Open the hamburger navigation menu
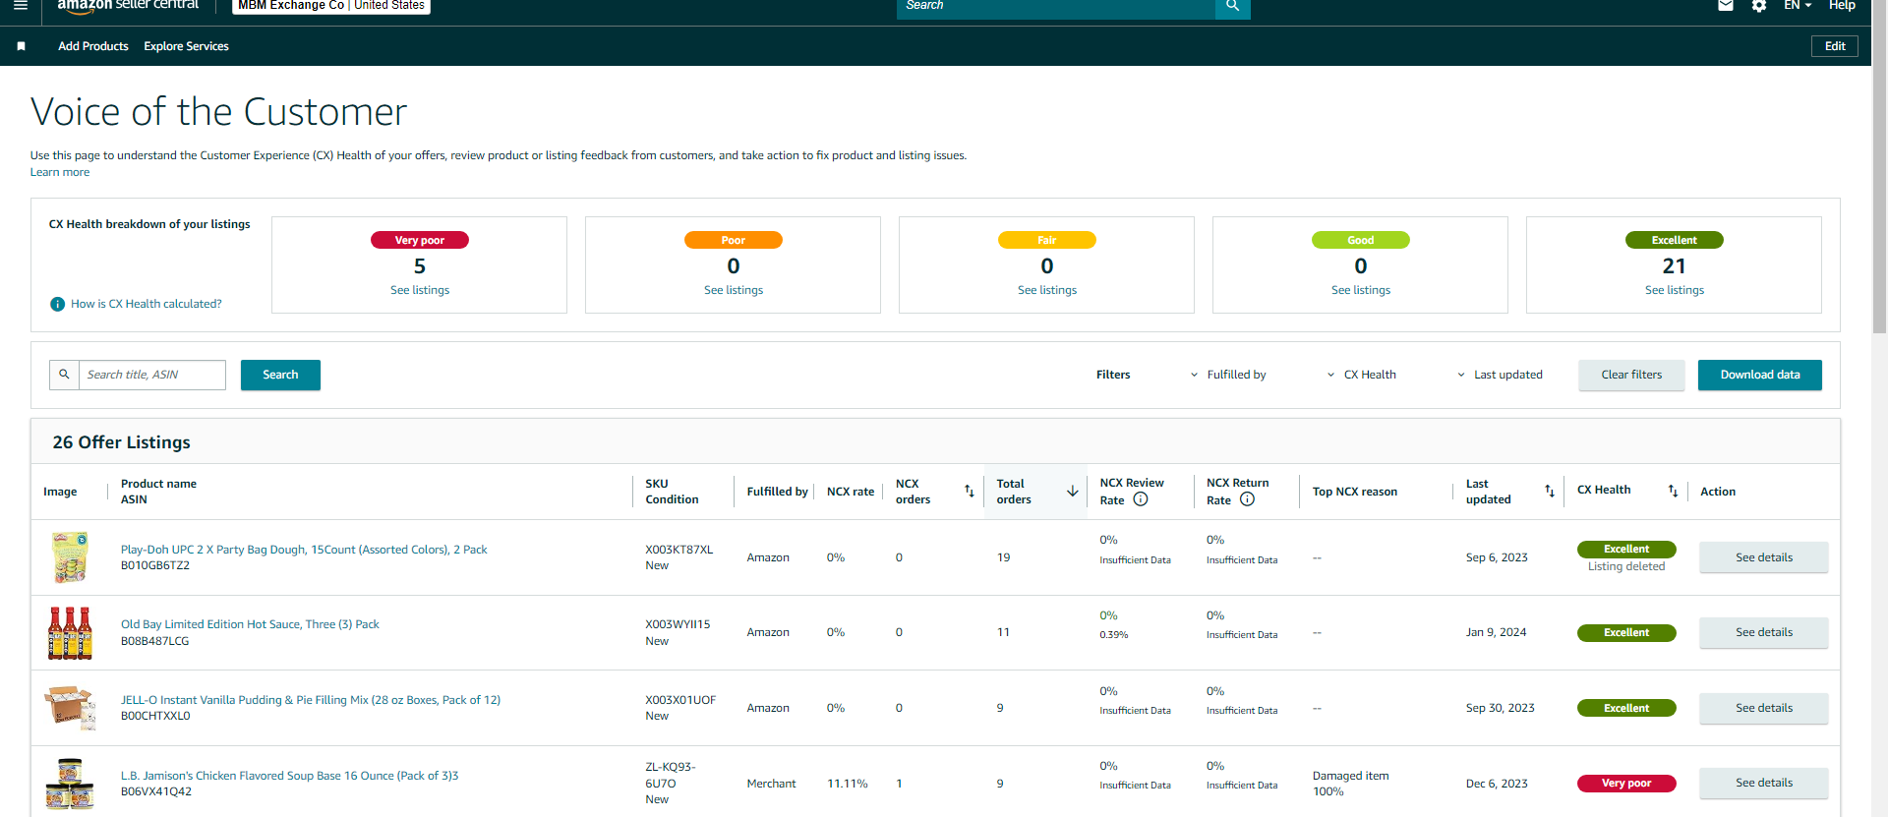 (21, 5)
